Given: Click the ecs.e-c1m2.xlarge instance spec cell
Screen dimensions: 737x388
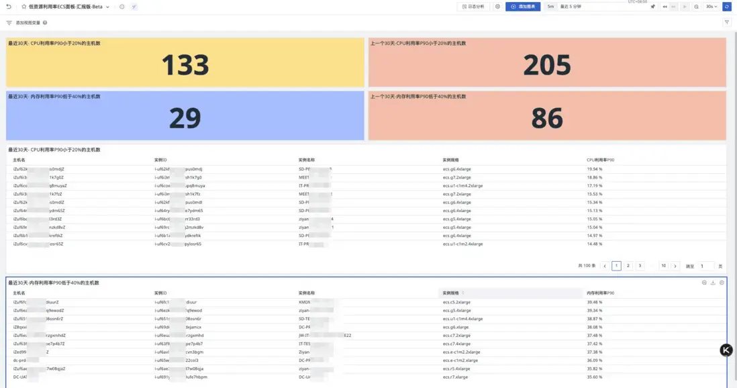Looking at the screenshot, I should (x=460, y=360).
